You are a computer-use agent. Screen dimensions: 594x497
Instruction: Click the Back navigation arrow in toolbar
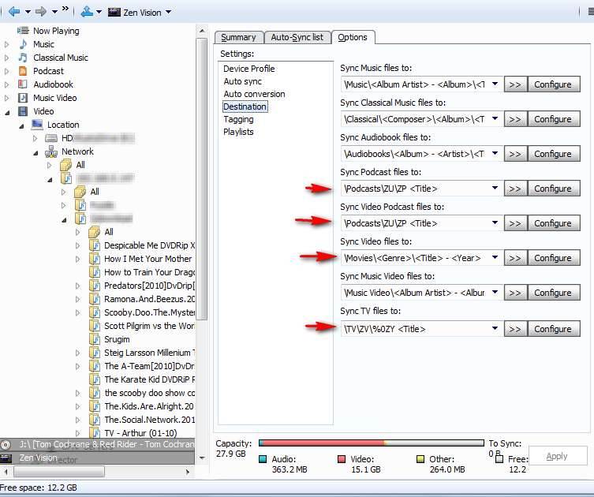pyautogui.click(x=13, y=12)
